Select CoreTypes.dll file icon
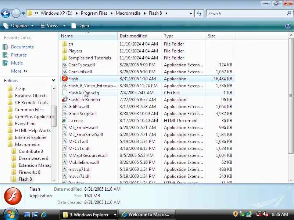 65,65
